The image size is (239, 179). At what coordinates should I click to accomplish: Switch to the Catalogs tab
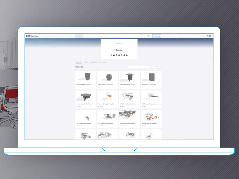click(103, 62)
